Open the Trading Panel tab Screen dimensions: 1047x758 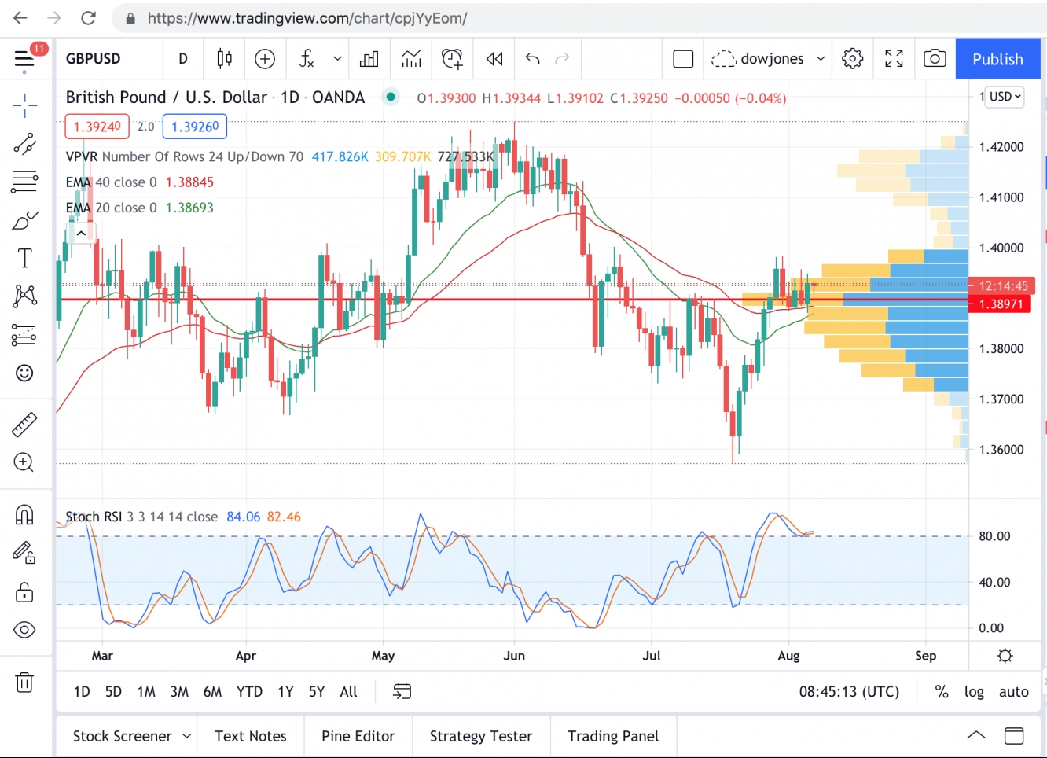click(x=614, y=737)
